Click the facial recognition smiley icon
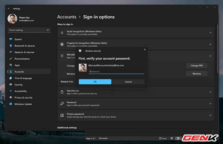This screenshot has height=144, width=223. click(x=62, y=32)
